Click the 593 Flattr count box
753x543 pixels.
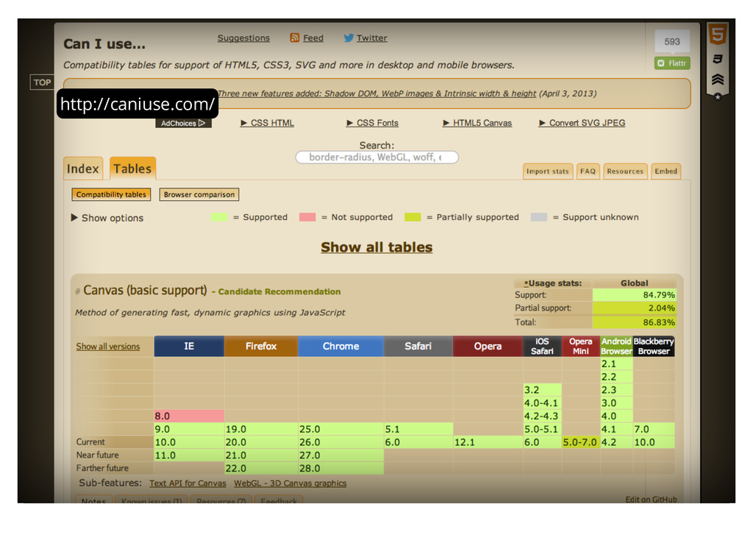pos(672,41)
